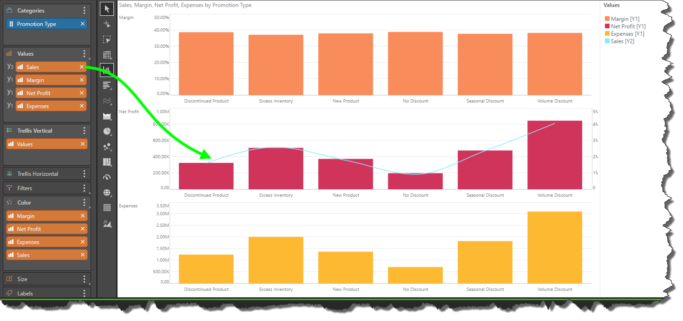Remove the Expenses chip from Values
This screenshot has width=683, height=321.
(82, 106)
